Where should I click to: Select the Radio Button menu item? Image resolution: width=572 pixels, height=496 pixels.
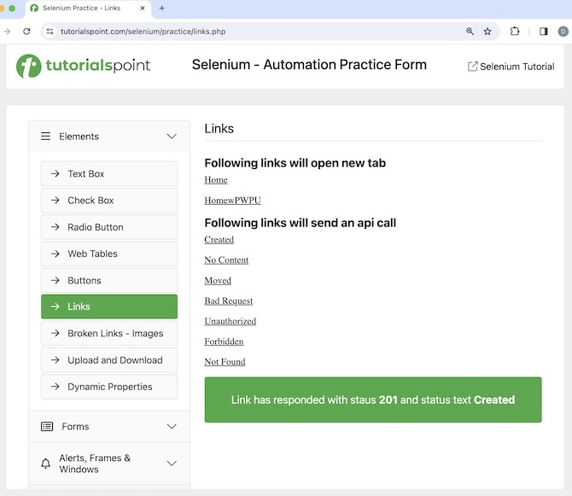click(109, 227)
